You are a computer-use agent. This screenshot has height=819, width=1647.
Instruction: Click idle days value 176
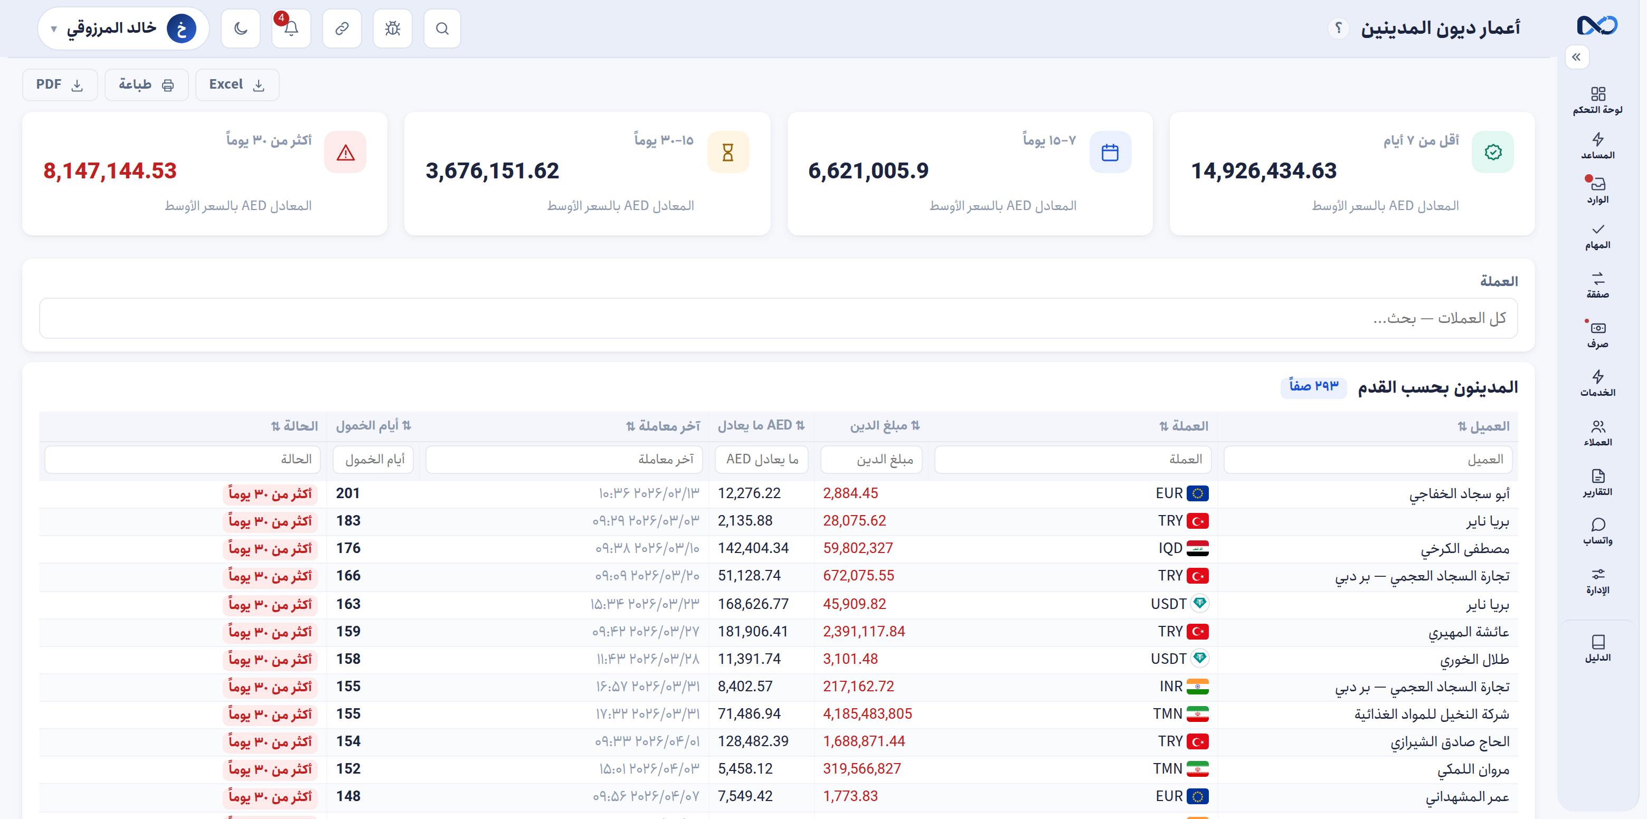click(x=348, y=548)
